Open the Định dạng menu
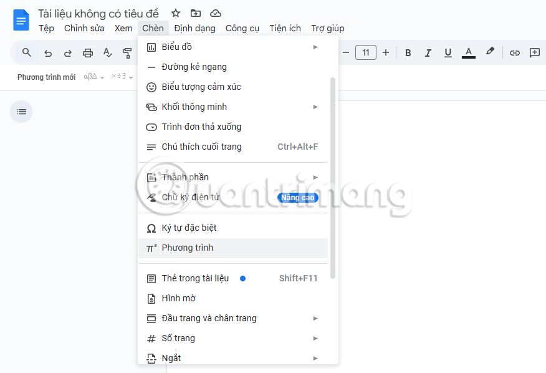The image size is (546, 373). (194, 28)
